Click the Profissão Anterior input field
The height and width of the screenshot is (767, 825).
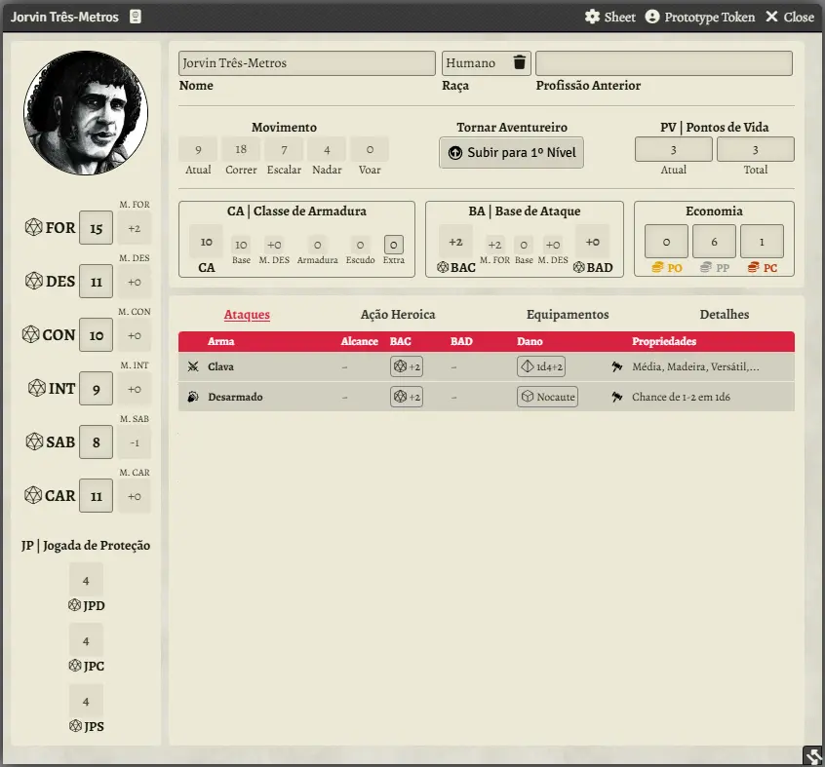click(x=664, y=63)
